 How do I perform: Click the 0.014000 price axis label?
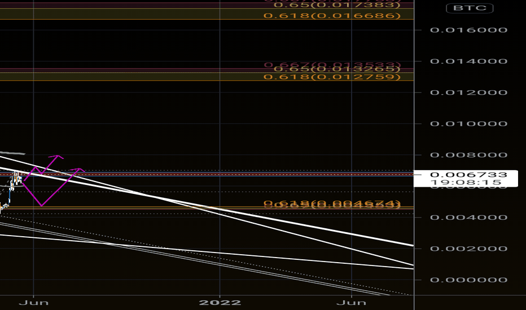click(x=468, y=61)
